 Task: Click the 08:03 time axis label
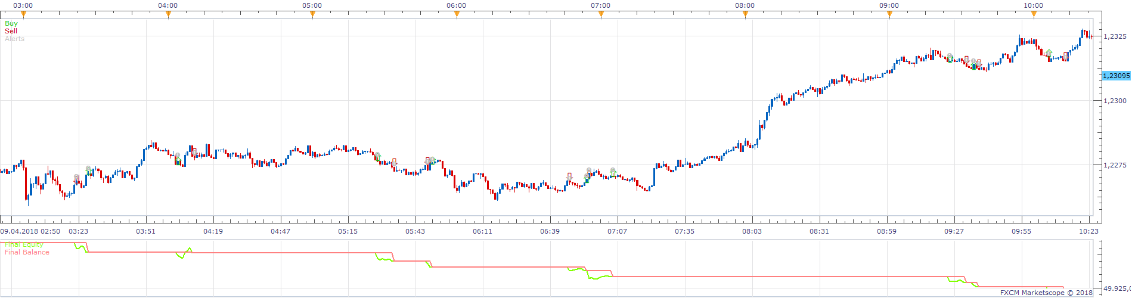pyautogui.click(x=752, y=231)
